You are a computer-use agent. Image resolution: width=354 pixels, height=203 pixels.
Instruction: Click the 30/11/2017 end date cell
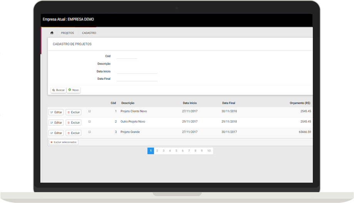coord(229,132)
